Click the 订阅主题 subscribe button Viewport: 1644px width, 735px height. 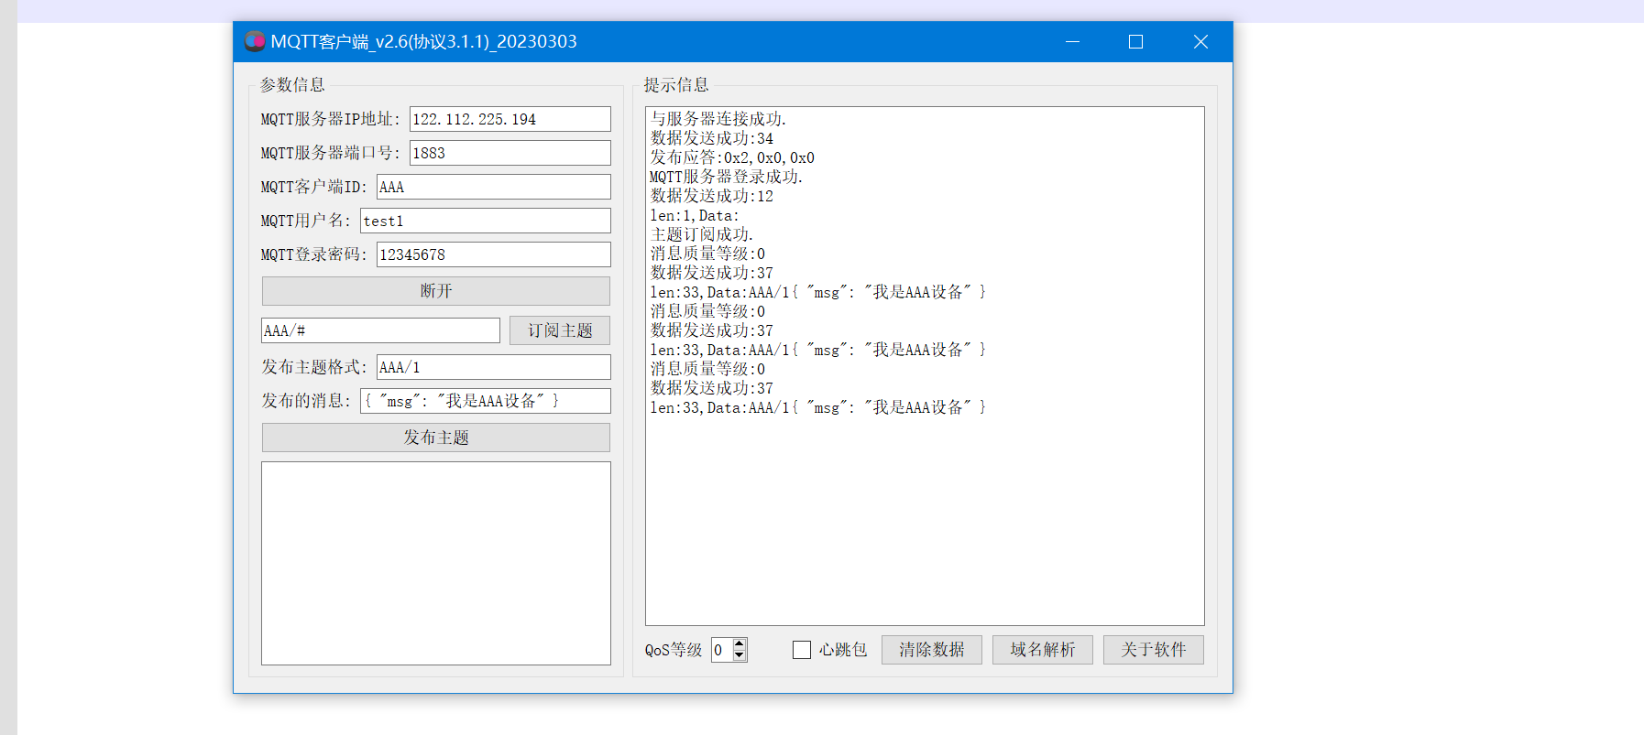click(x=559, y=330)
